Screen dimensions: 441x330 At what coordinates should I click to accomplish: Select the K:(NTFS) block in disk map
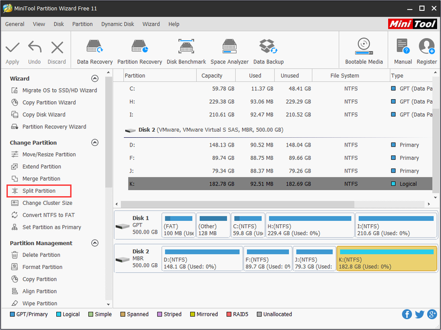(x=387, y=258)
